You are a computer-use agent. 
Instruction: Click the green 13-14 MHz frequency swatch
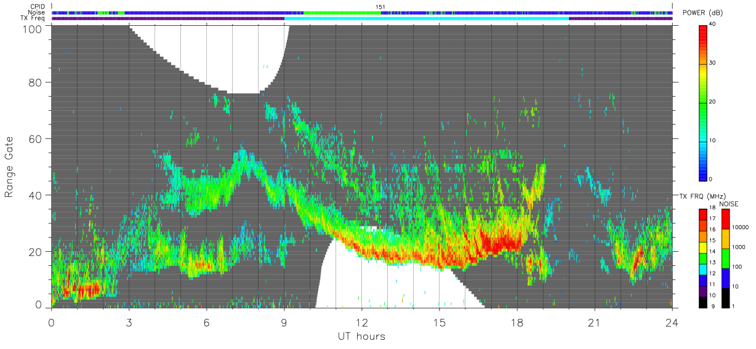[x=703, y=258]
